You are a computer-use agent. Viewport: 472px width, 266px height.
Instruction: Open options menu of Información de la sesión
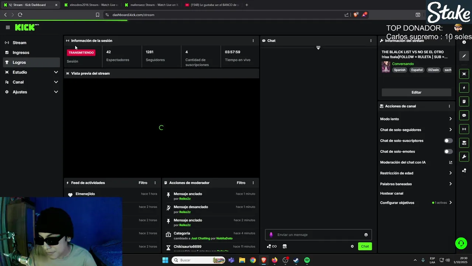[x=253, y=41]
